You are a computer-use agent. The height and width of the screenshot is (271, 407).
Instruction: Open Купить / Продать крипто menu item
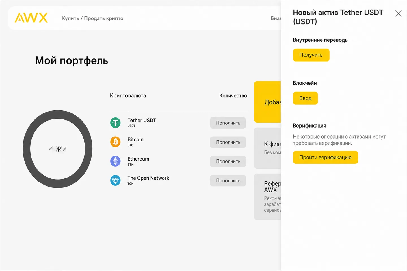click(92, 18)
